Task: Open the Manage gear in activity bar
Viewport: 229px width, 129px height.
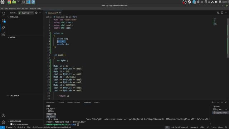Action: pyautogui.click(x=3, y=122)
